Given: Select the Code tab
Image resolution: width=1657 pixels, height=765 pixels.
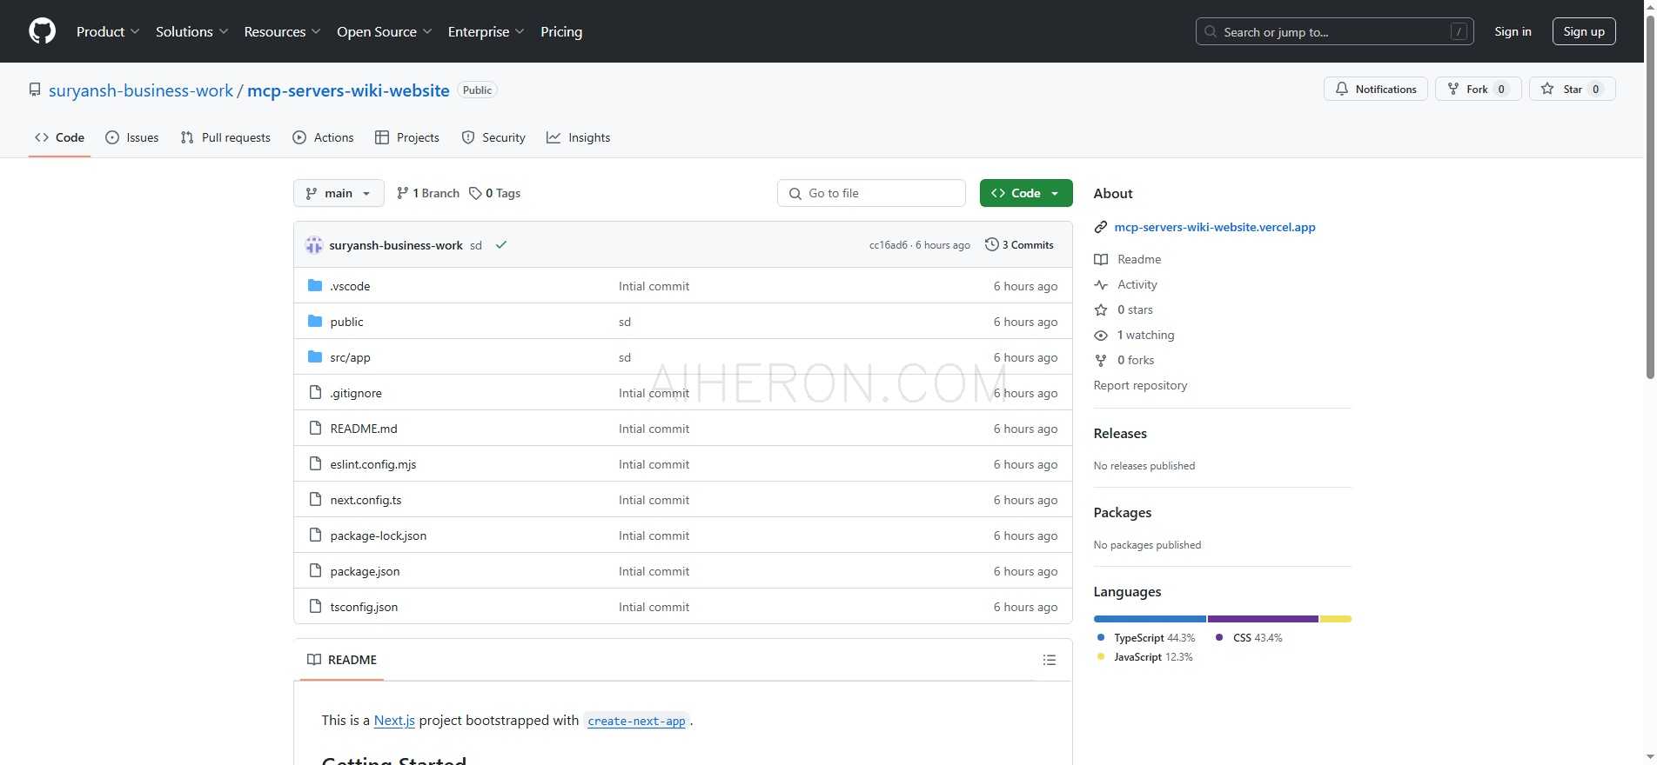Looking at the screenshot, I should tap(59, 137).
